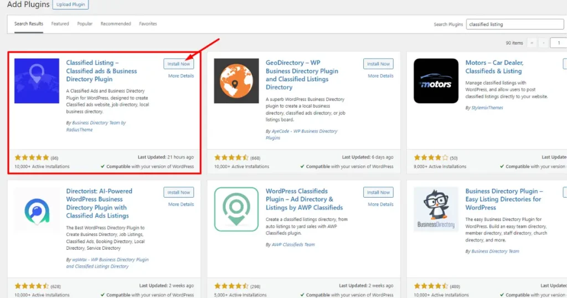Click the five-star rating of Classified Listing
This screenshot has width=567, height=298.
click(32, 158)
